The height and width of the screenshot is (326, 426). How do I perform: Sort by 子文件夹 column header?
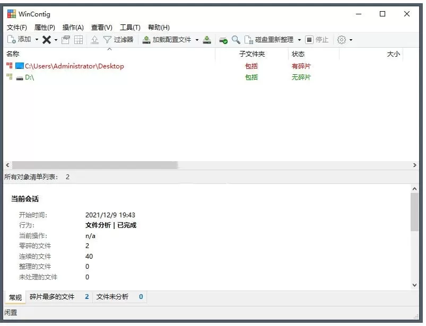pyautogui.click(x=252, y=54)
